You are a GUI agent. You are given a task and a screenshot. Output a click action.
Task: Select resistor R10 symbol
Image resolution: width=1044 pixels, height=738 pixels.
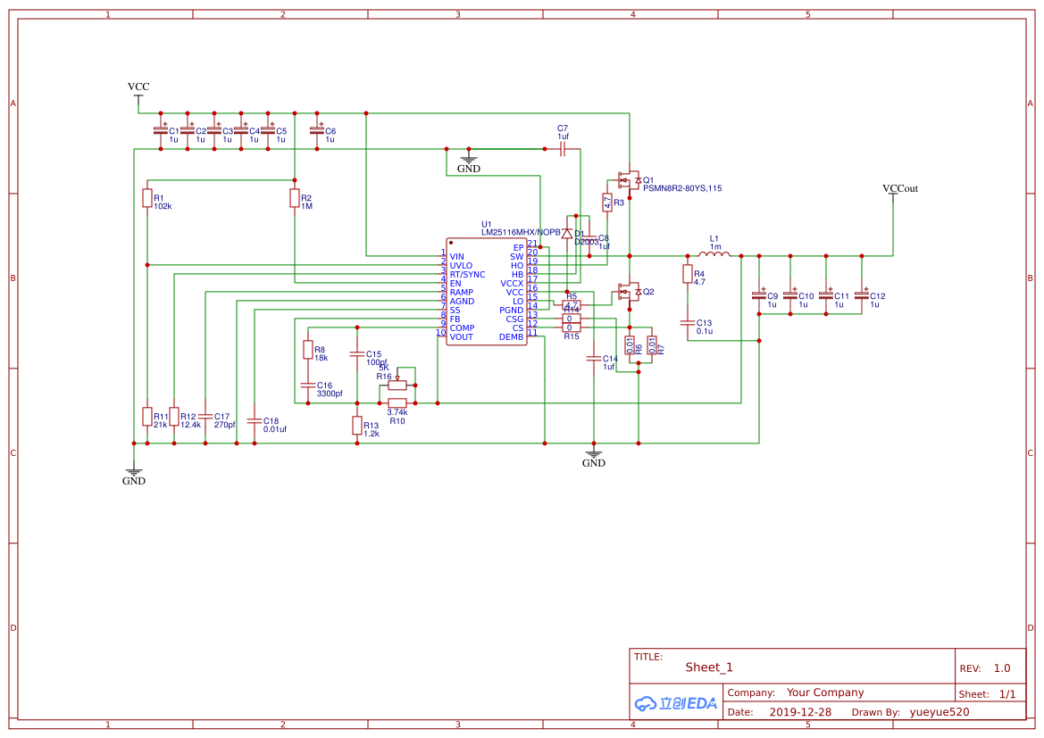[x=397, y=402]
